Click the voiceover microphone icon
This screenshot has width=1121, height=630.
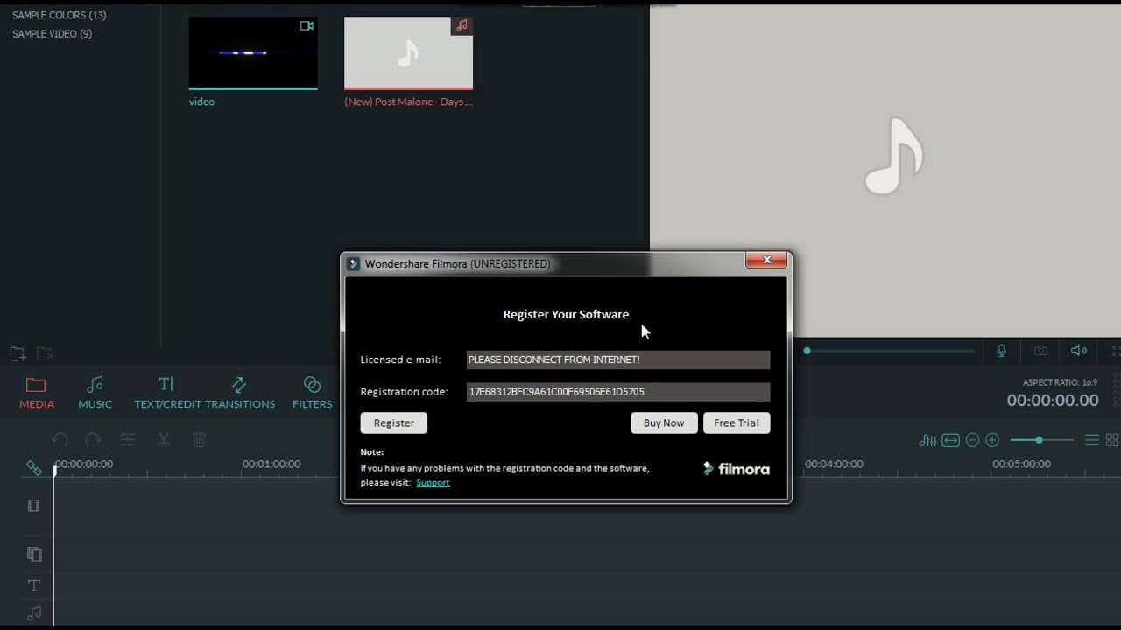1001,351
